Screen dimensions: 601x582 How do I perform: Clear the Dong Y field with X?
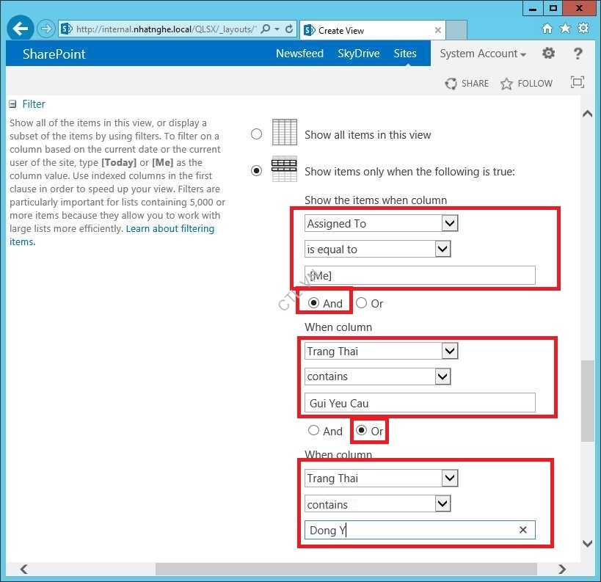(x=522, y=530)
